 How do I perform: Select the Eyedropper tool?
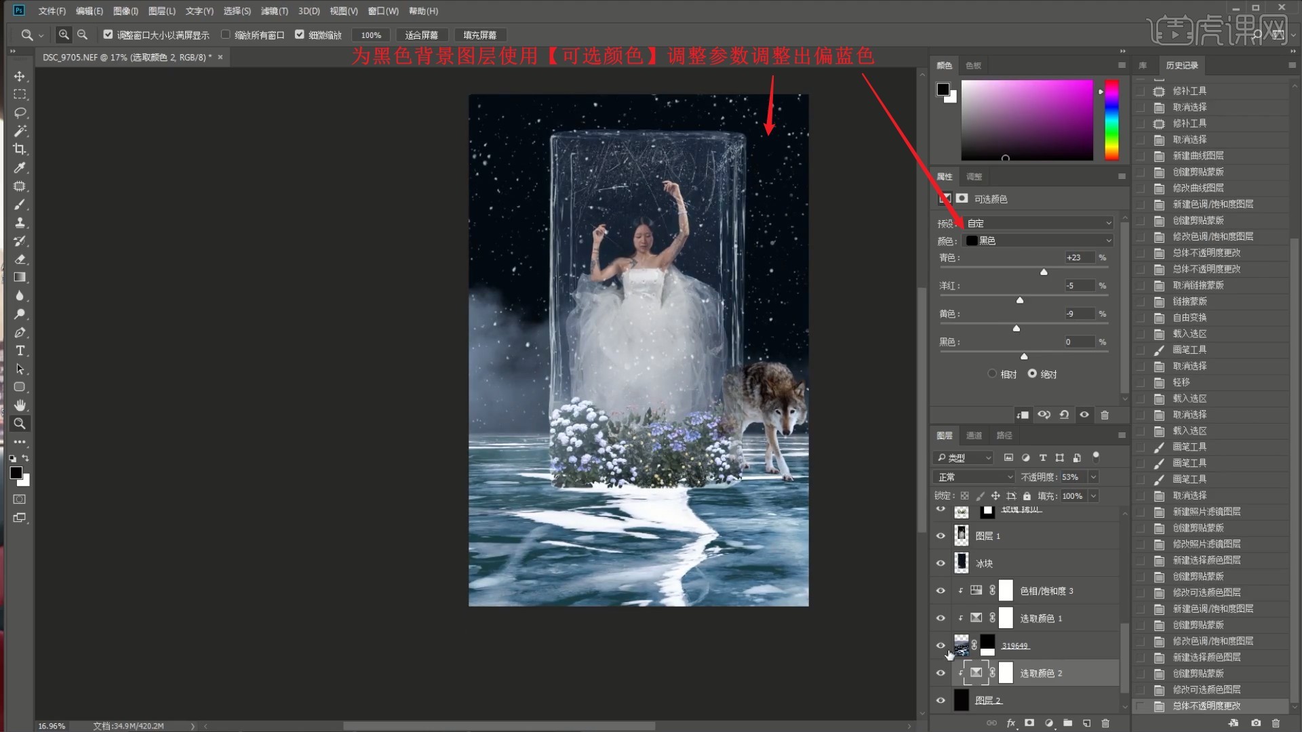(20, 167)
